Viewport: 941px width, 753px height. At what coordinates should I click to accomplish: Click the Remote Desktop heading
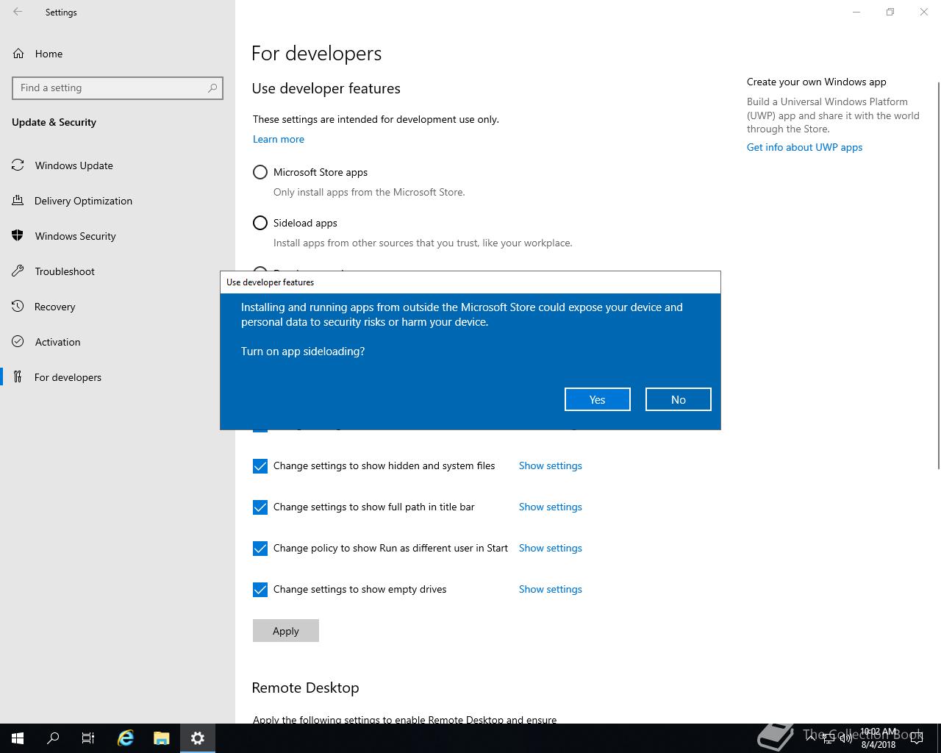click(305, 688)
